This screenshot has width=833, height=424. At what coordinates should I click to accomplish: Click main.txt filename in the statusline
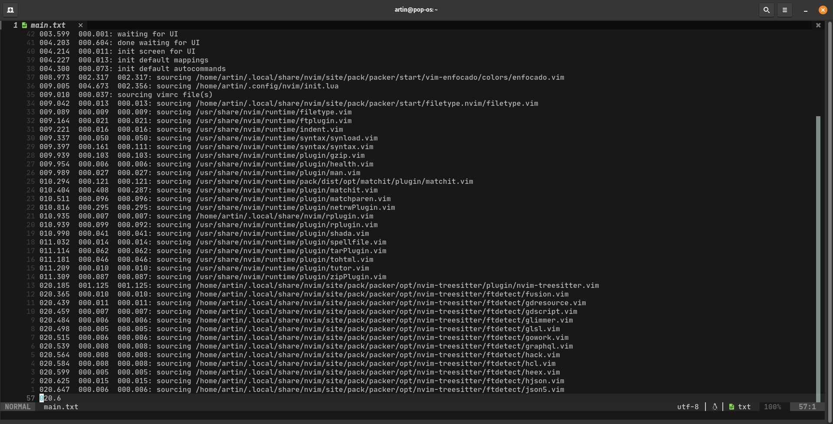click(x=61, y=407)
